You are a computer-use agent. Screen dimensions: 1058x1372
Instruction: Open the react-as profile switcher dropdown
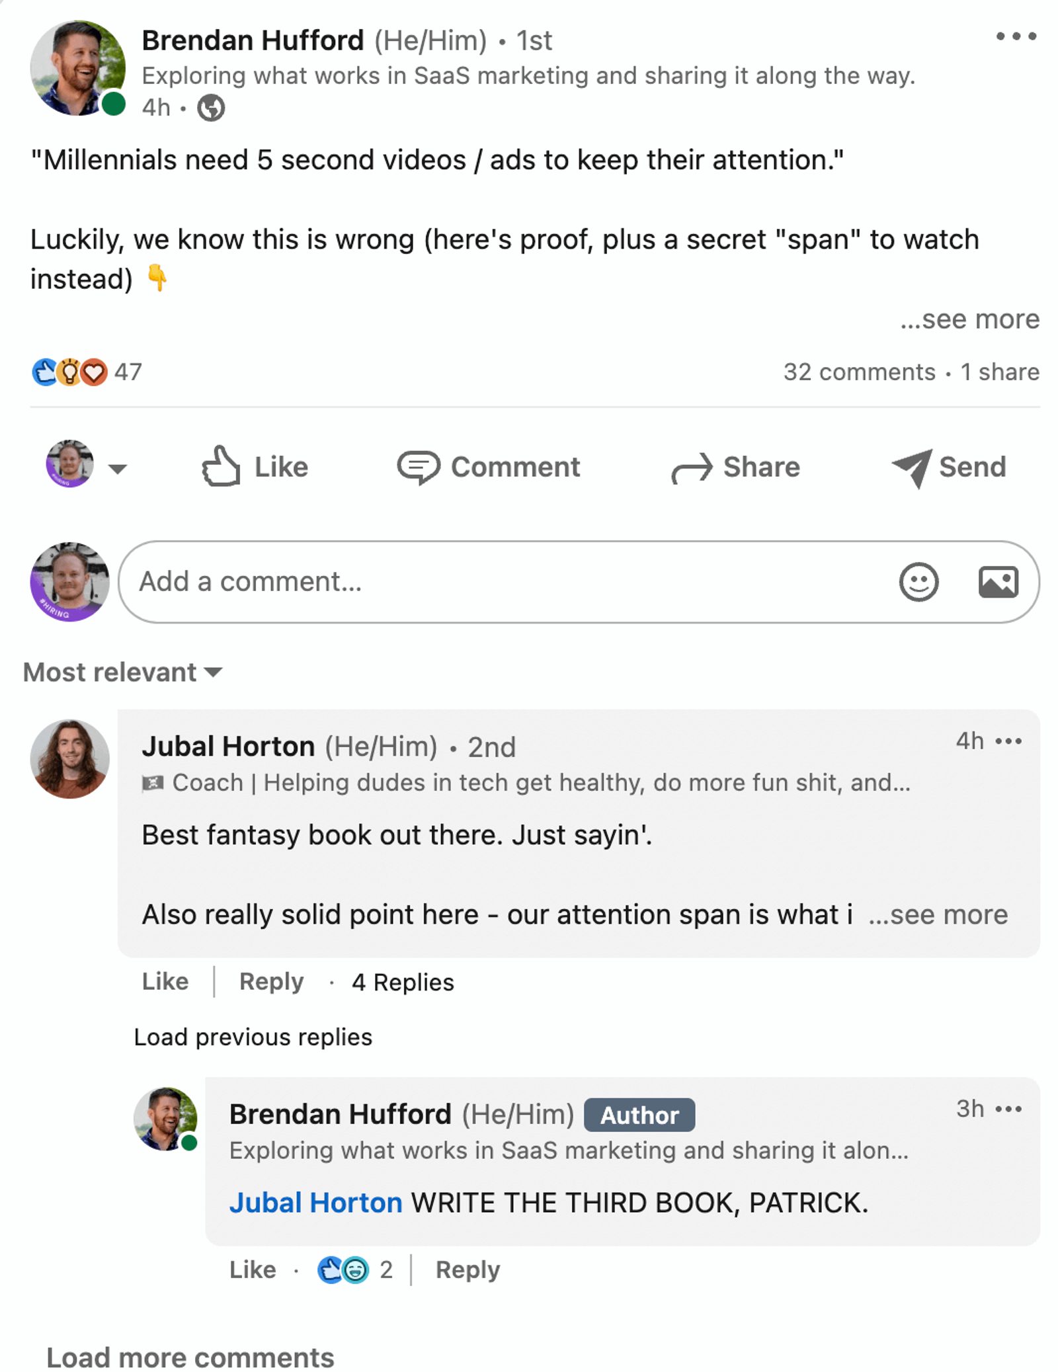tap(117, 469)
